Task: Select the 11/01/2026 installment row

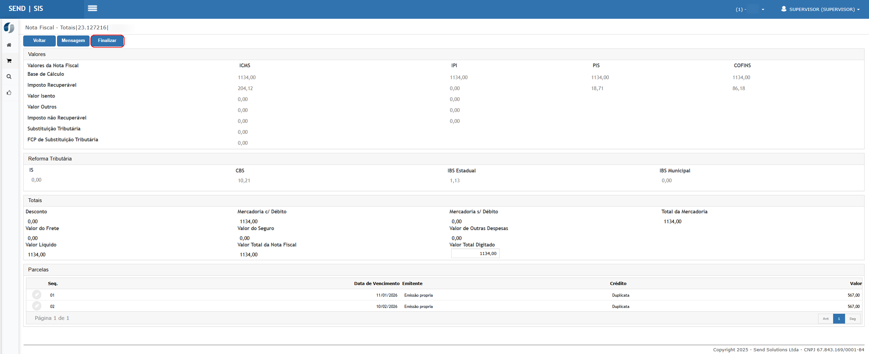Action: point(387,295)
